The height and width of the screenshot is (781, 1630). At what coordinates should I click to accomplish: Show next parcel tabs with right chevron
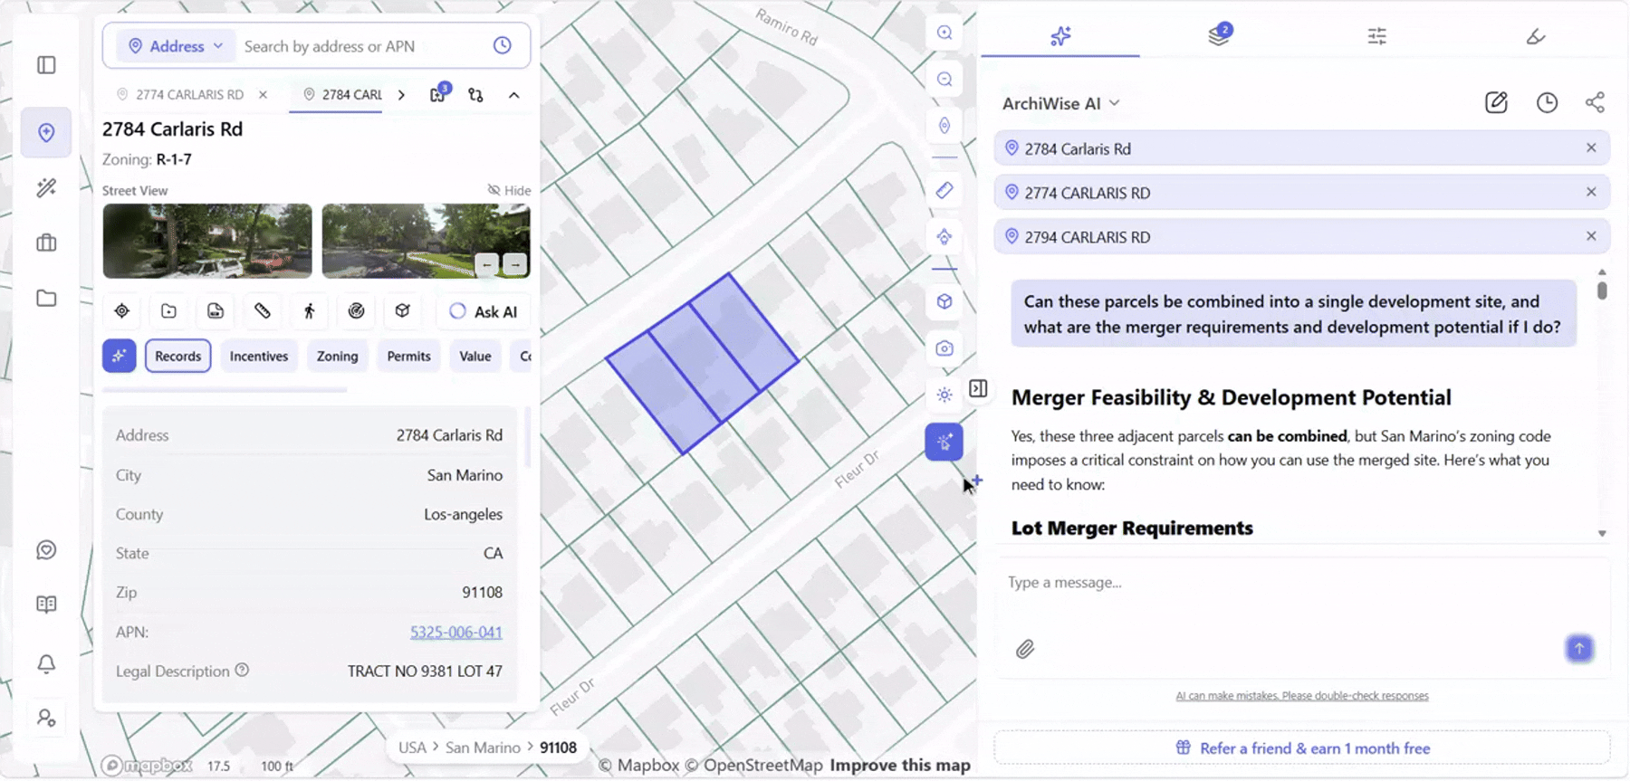pos(401,94)
